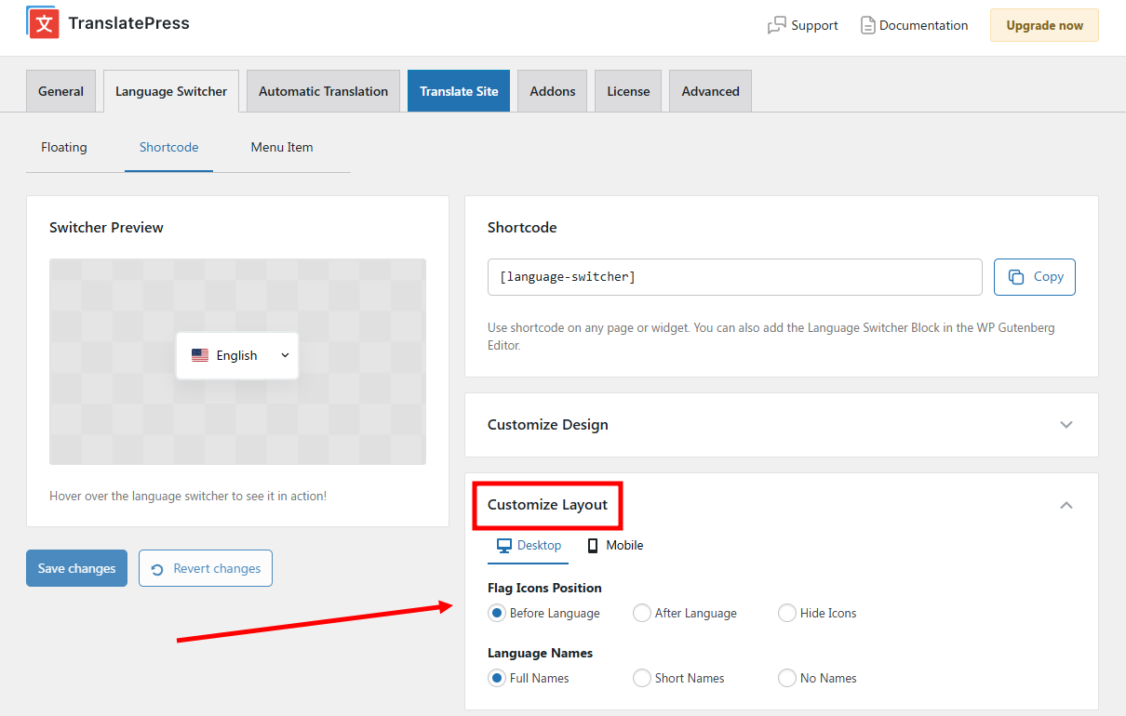
Task: Expand the Customize Design section
Action: point(1066,425)
